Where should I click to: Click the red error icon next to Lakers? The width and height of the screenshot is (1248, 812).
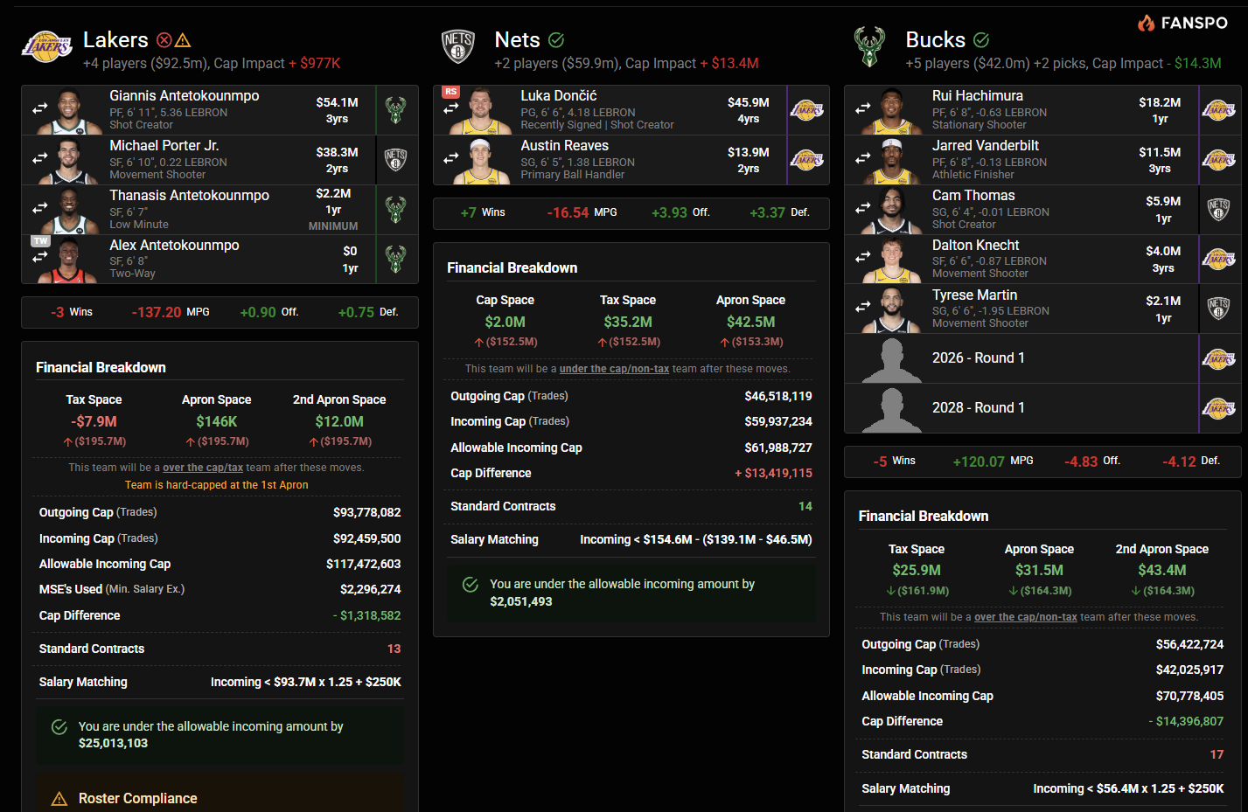(x=164, y=40)
